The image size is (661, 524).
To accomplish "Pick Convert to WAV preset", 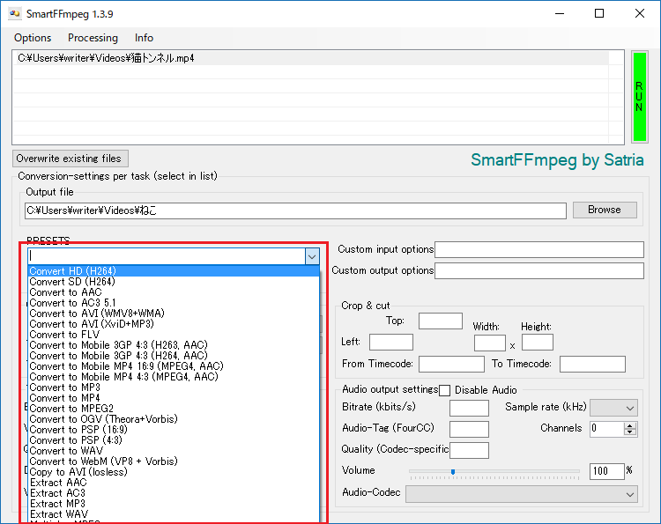I will click(x=174, y=451).
